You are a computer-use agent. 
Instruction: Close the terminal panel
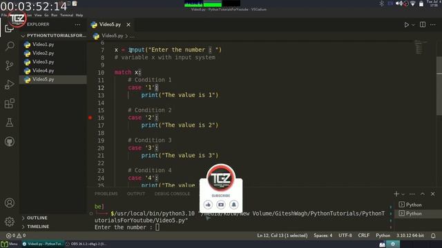[433, 194]
